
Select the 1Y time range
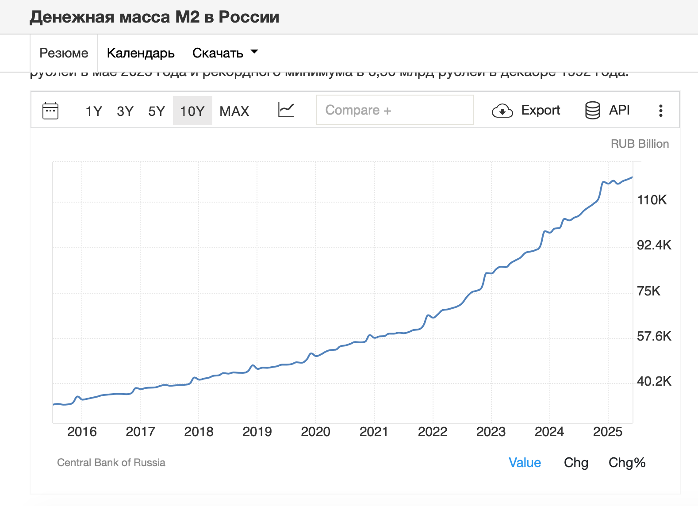[93, 111]
